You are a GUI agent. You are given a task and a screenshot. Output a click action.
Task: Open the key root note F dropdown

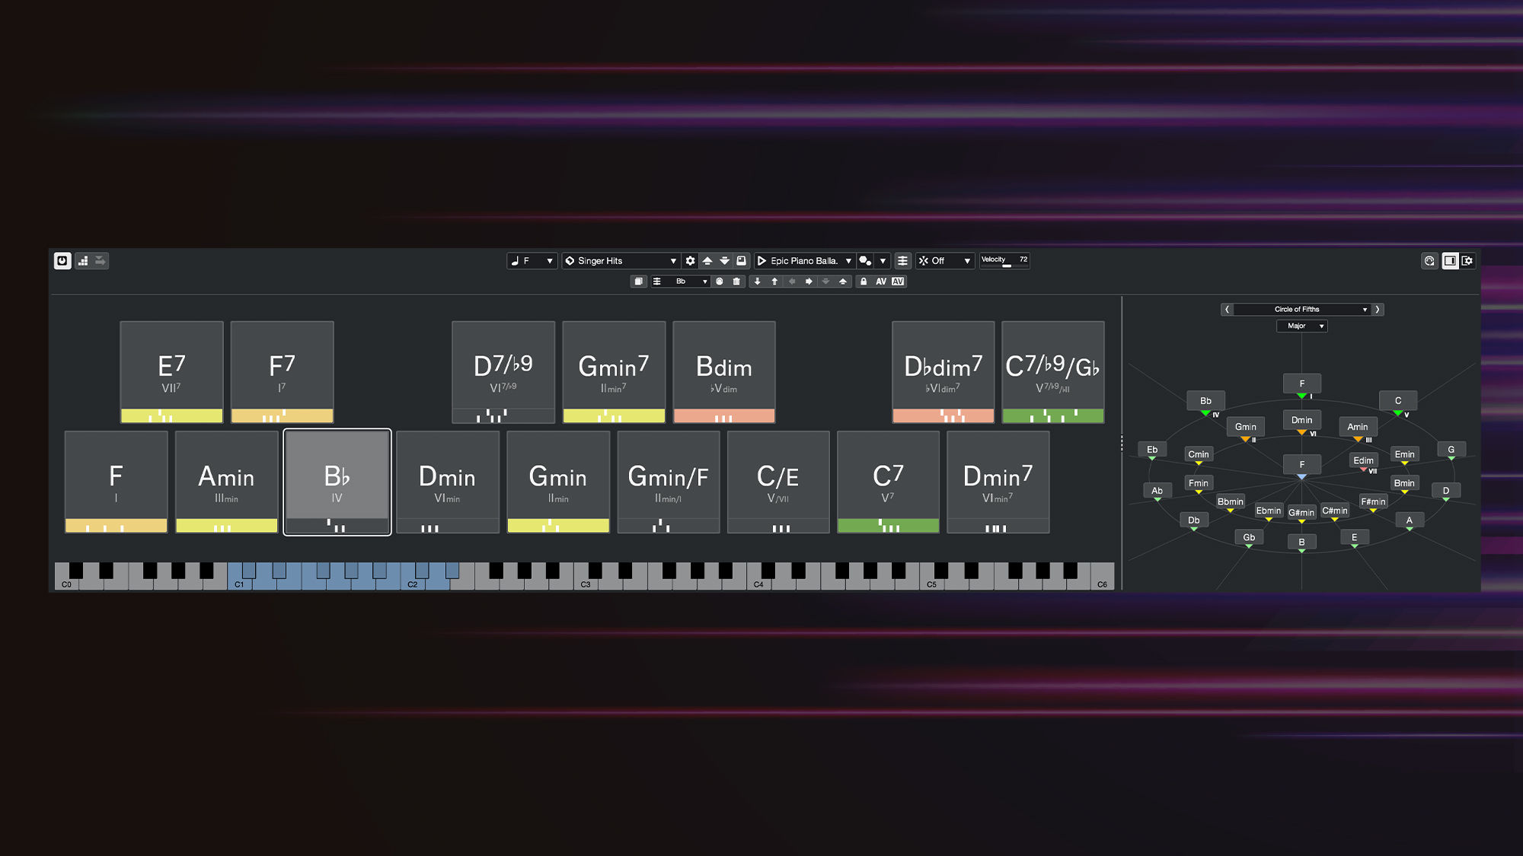532,261
